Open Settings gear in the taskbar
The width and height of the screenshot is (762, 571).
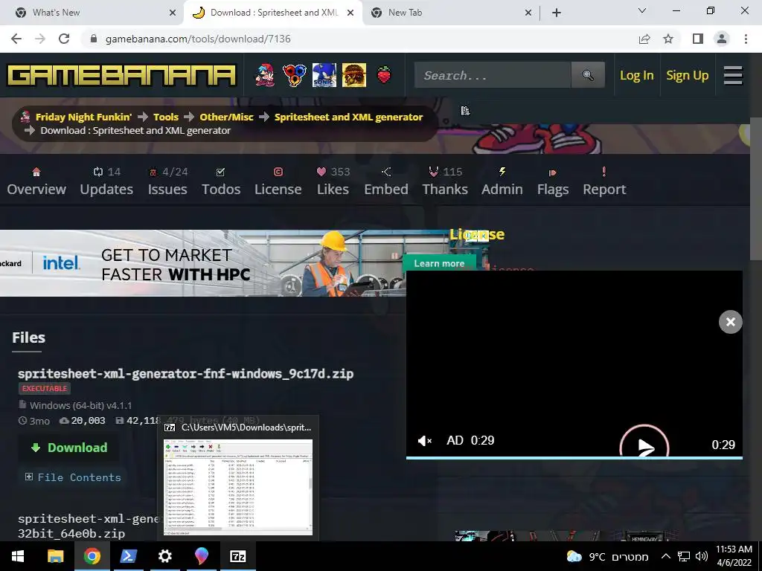click(164, 556)
